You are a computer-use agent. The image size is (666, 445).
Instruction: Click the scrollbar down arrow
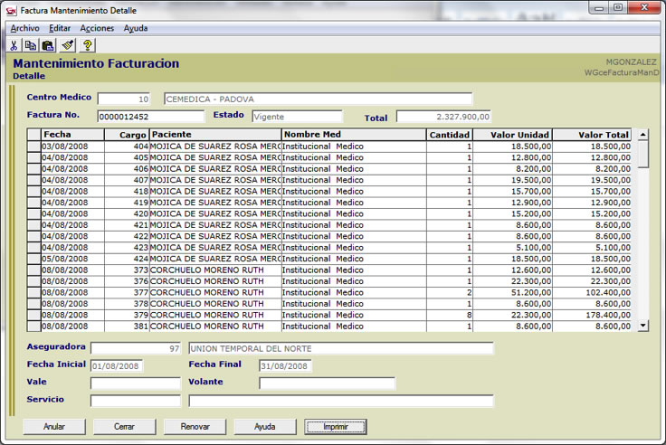click(x=643, y=326)
